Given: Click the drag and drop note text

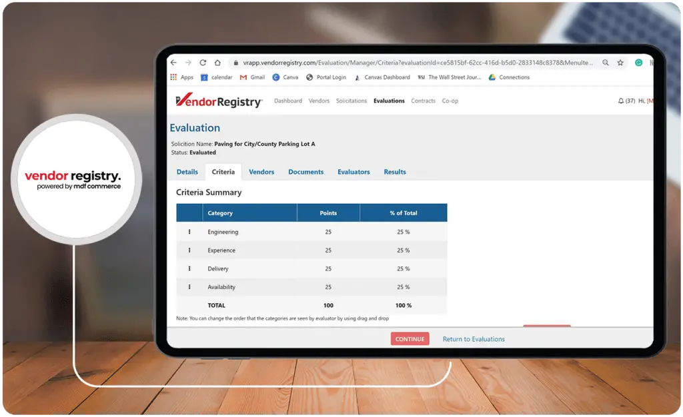Looking at the screenshot, I should click(x=282, y=318).
